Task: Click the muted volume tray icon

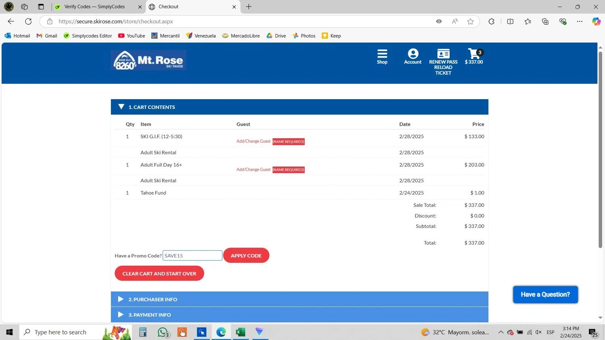Action: coord(538,332)
